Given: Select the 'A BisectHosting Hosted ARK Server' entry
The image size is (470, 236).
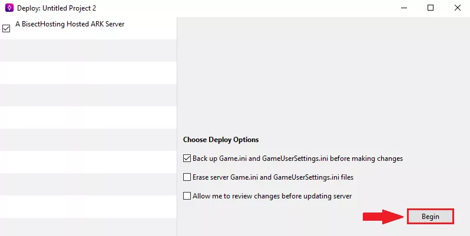Looking at the screenshot, I should pos(69,25).
